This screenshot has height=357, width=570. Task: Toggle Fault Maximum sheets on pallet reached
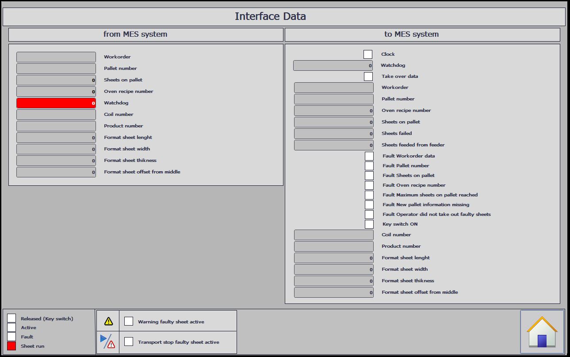tap(369, 195)
